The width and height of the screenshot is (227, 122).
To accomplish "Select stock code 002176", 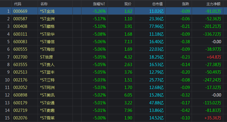I will (x=20, y=80).
